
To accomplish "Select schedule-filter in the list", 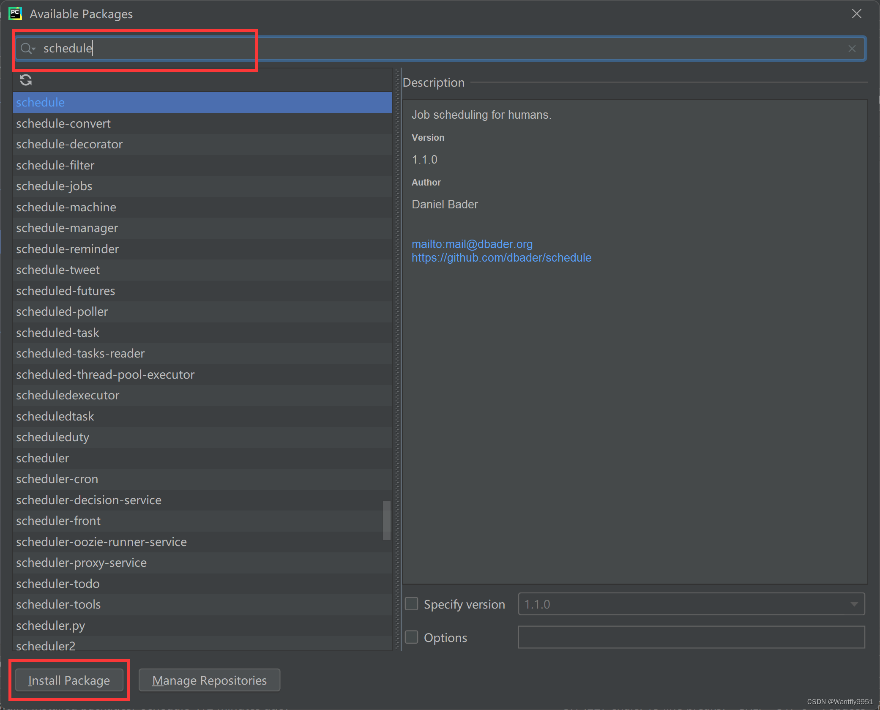I will click(202, 165).
